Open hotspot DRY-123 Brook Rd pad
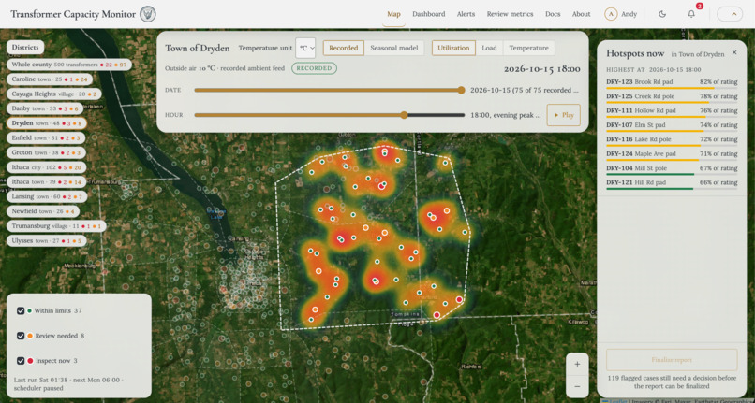This screenshot has width=755, height=403. click(x=672, y=82)
